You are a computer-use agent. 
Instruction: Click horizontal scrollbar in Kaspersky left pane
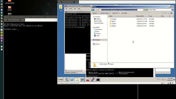coord(74,70)
